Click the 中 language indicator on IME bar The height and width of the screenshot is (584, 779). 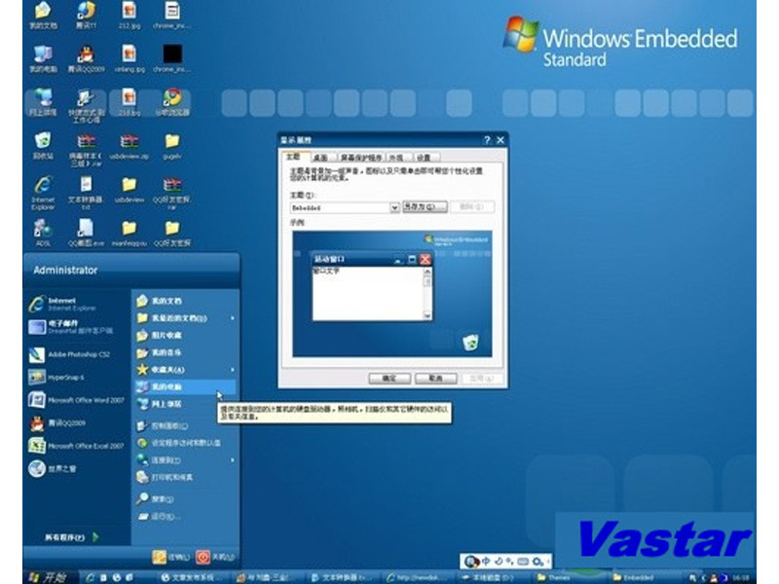coord(485,562)
